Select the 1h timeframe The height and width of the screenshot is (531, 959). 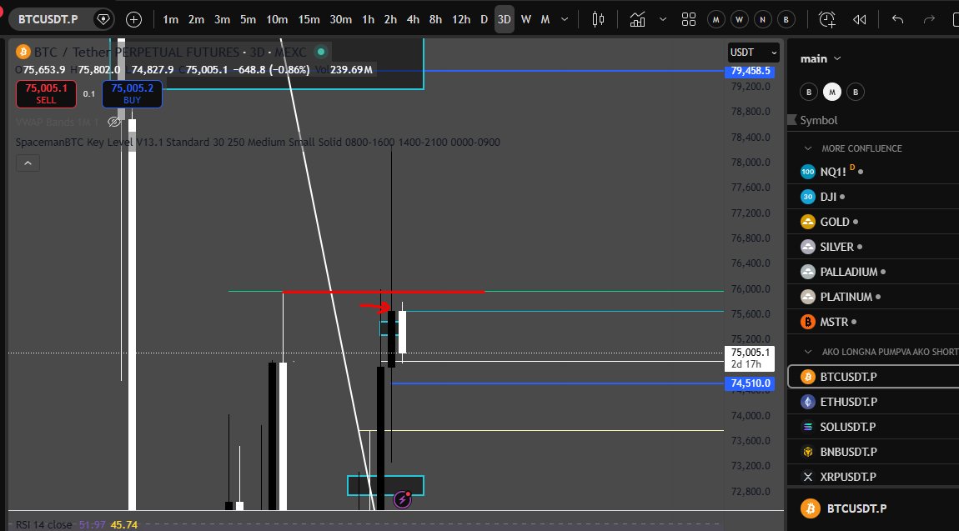click(368, 19)
